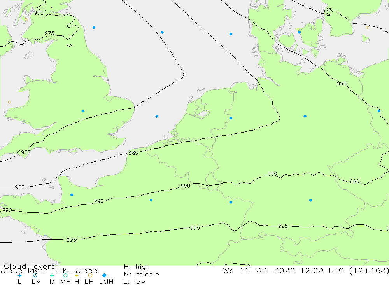Click the 'L: low' legend text
This screenshot has height=285, width=389.
[134, 282]
